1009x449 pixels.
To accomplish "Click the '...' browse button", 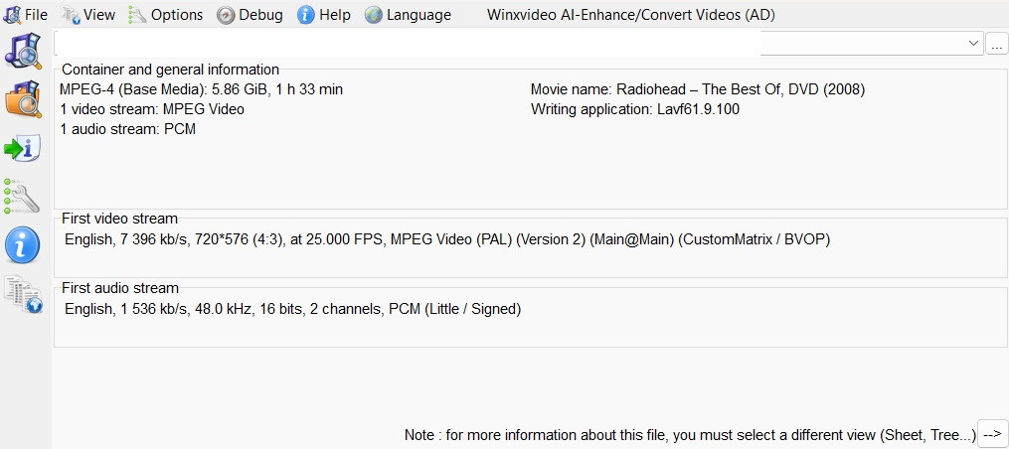I will click(997, 44).
